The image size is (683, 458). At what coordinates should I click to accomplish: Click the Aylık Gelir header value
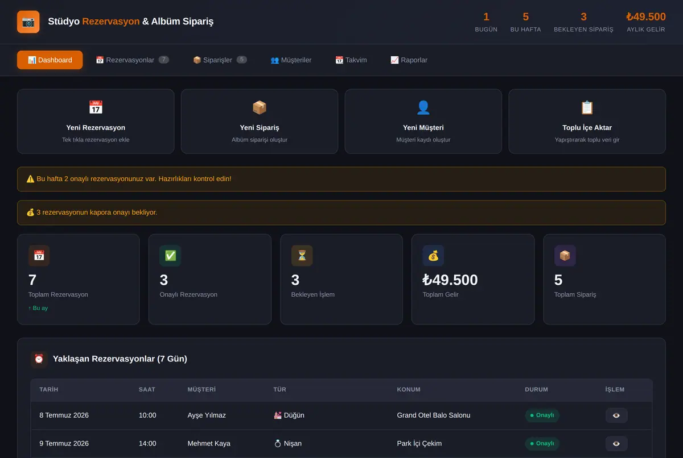(646, 17)
